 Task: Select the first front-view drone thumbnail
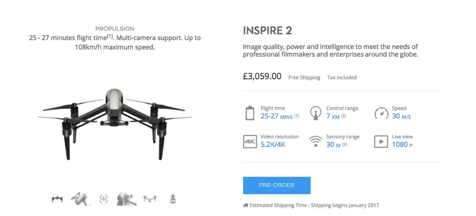click(58, 199)
